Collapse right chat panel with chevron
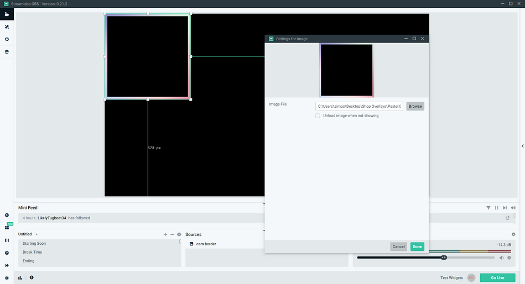The image size is (525, 284). (522, 146)
